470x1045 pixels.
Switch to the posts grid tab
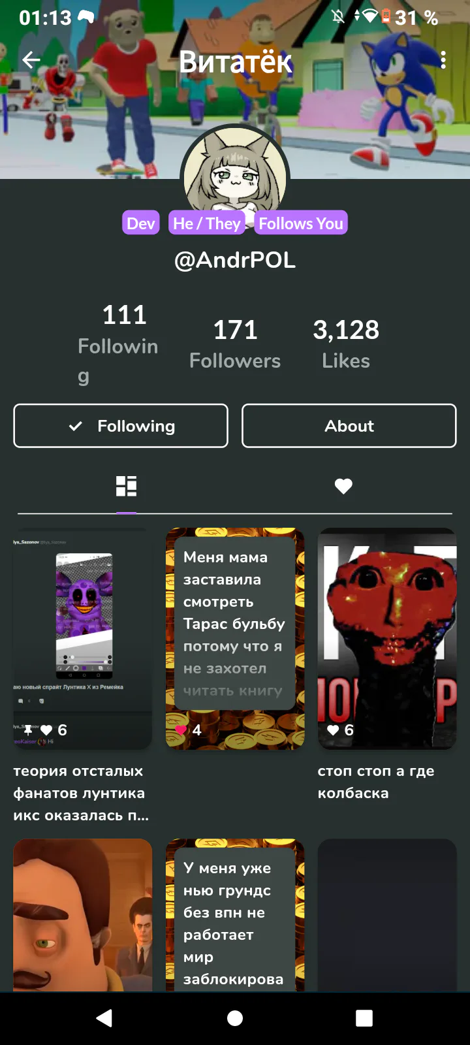tap(126, 486)
